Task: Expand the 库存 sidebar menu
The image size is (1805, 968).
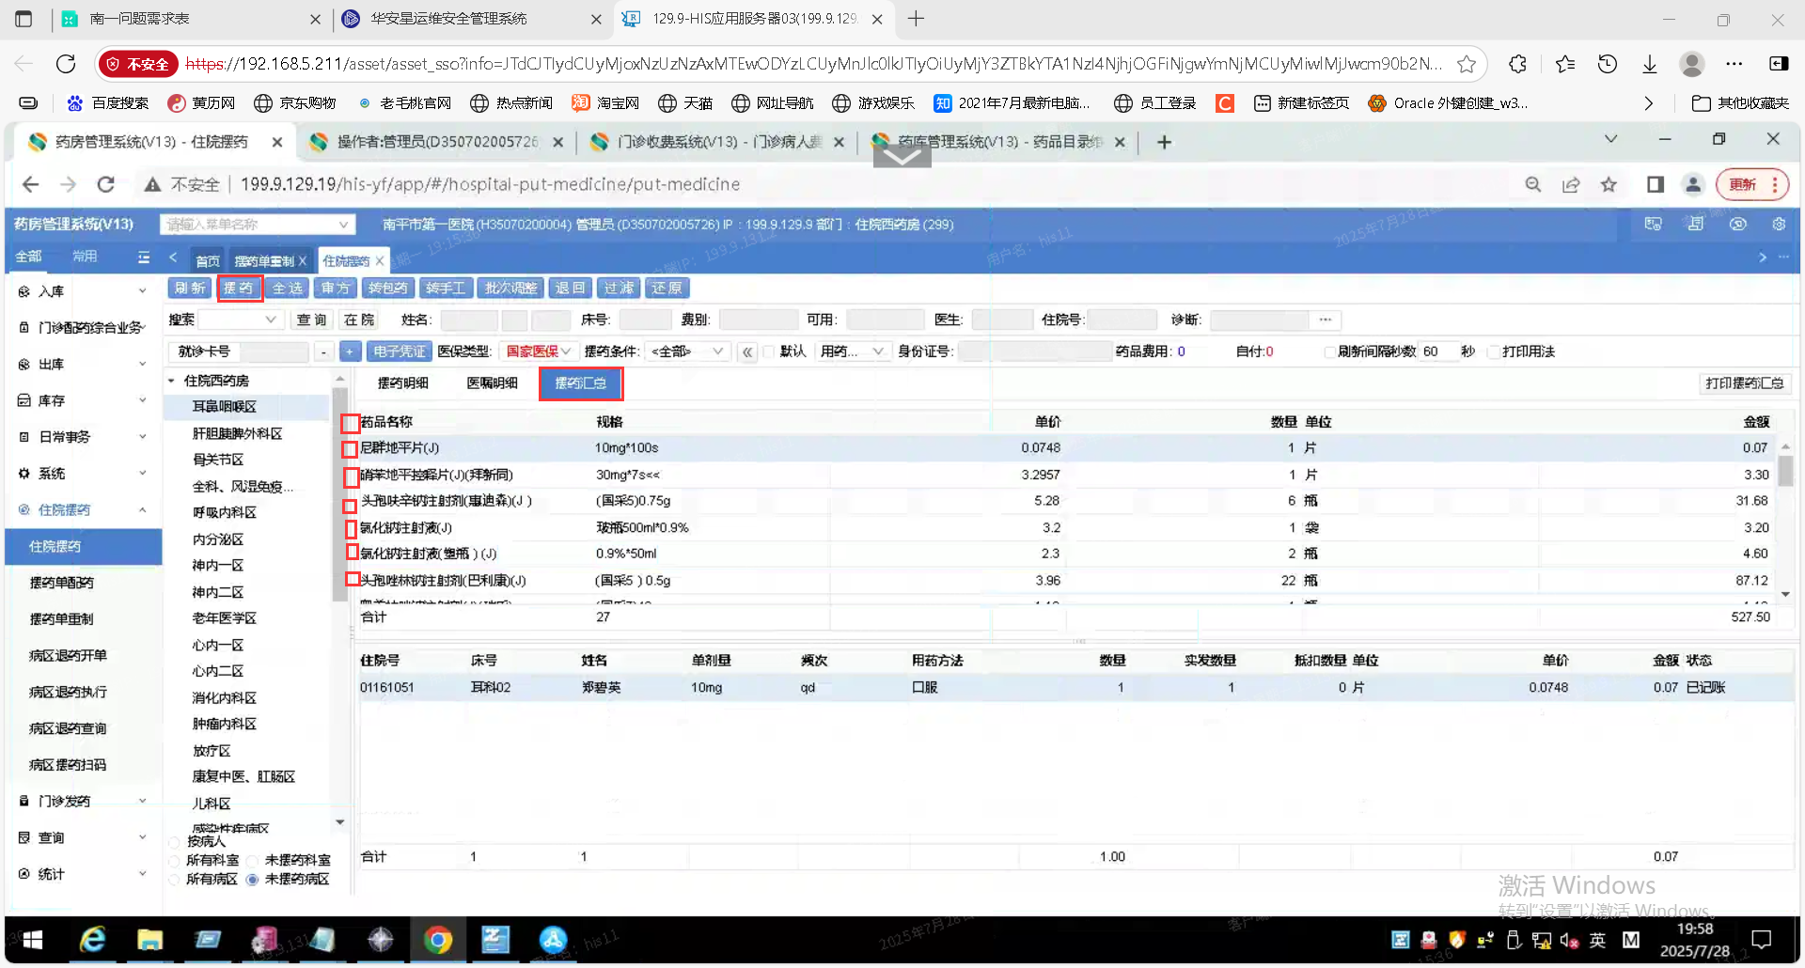Action: [83, 400]
